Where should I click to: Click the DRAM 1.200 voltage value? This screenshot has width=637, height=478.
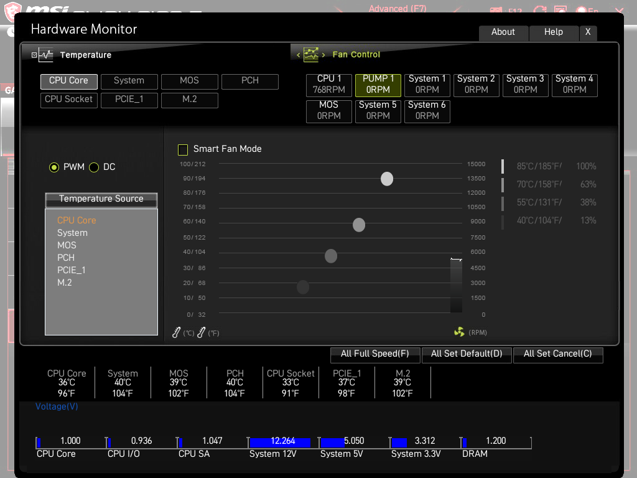pyautogui.click(x=496, y=441)
